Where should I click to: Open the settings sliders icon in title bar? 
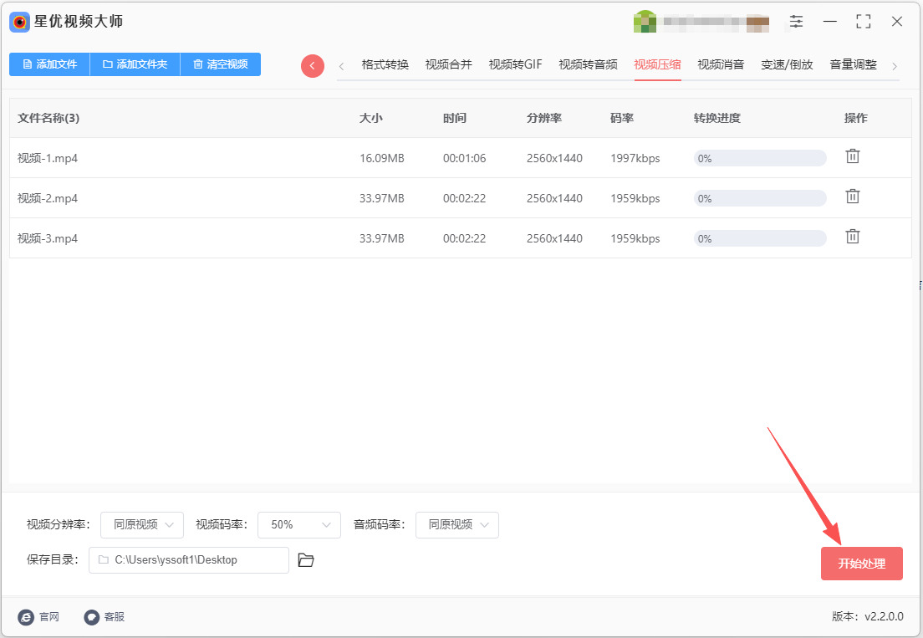(x=796, y=22)
